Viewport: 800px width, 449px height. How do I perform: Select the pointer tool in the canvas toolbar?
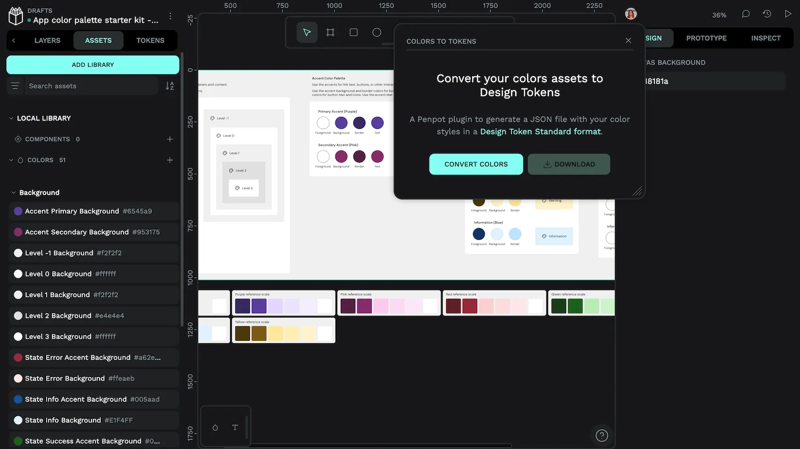pos(306,32)
